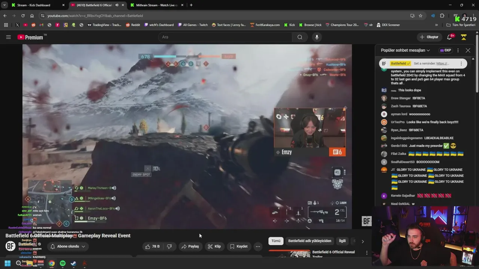Open pinned Battlefield message options

(461, 64)
